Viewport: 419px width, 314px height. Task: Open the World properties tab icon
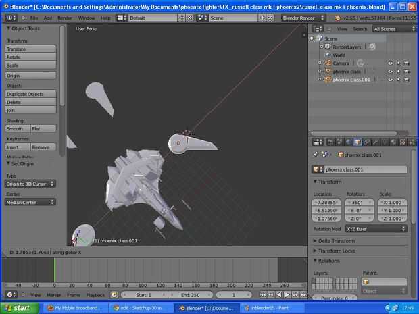(x=348, y=142)
